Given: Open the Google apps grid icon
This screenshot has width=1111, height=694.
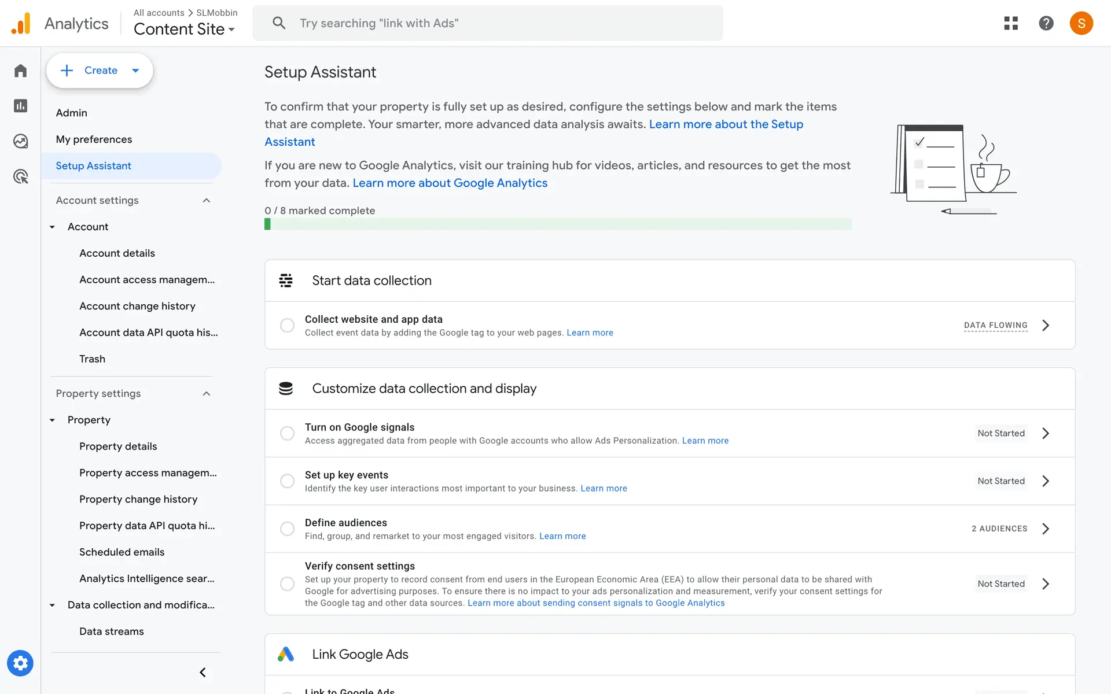Looking at the screenshot, I should [x=1011, y=23].
